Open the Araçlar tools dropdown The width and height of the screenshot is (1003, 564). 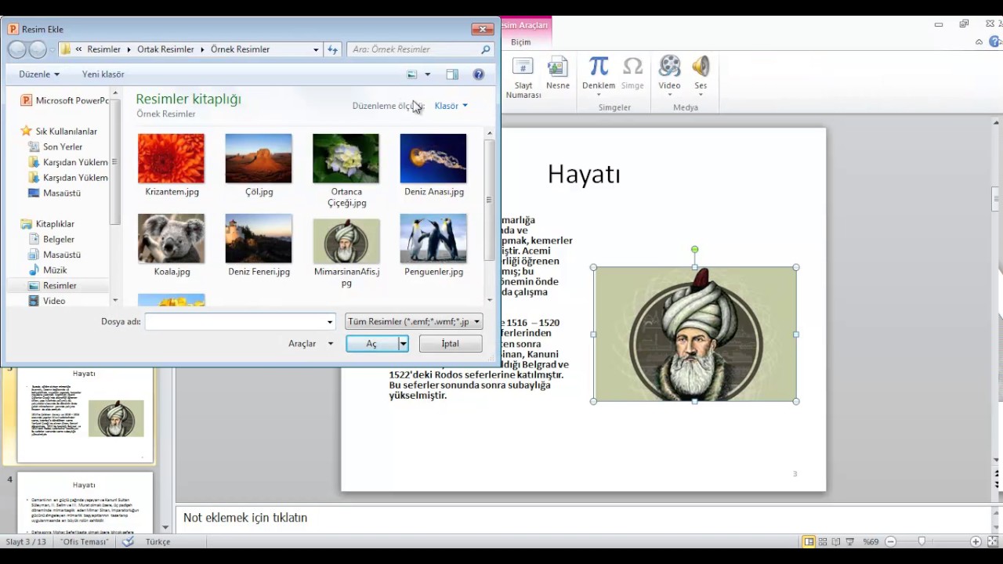tap(311, 343)
